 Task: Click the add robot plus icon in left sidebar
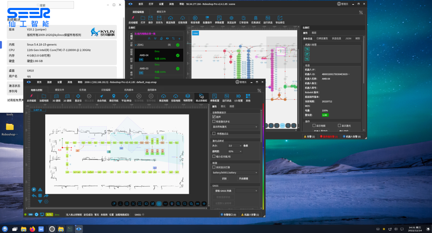click(179, 38)
